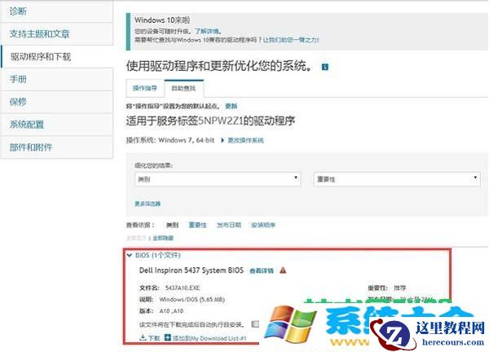Image resolution: width=489 pixels, height=352 pixels.
Task: Click the 操作系统: Windows 7, 64-bit text
Action: point(170,140)
